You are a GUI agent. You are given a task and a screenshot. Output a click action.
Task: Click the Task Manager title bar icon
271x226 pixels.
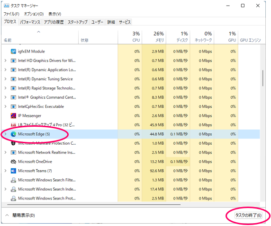tap(6, 6)
